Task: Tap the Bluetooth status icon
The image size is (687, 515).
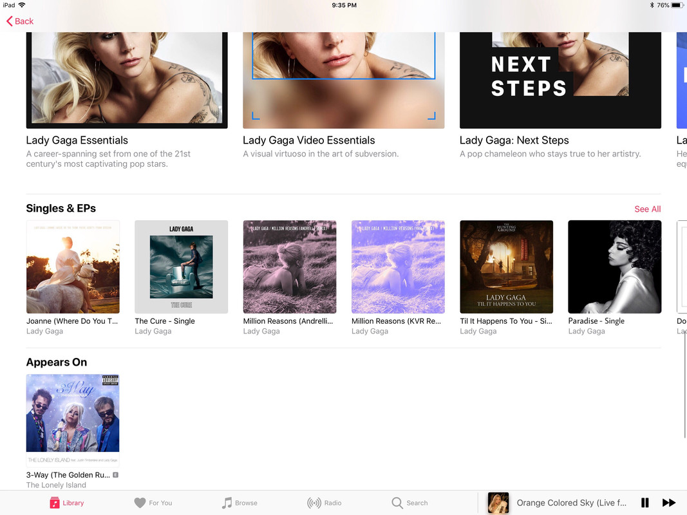Action: coord(652,5)
